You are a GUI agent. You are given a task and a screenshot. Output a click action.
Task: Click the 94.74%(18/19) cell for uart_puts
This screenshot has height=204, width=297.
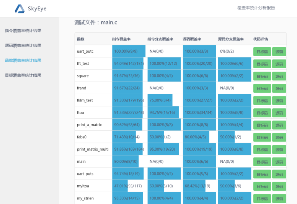129,173
